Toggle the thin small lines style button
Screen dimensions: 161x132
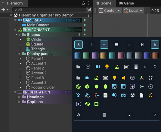point(129,45)
